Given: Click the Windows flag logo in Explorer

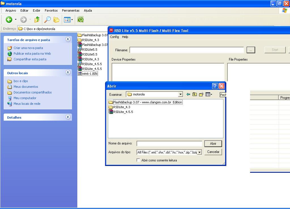Looking at the screenshot, I should 284,10.
